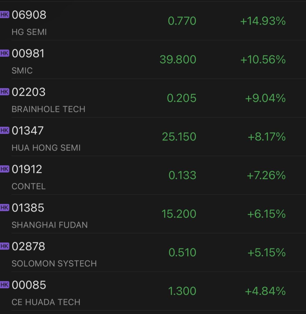Screen dimensions: 306x314
Task: Tap the HK badge beside 01385
Action: pos(5,208)
